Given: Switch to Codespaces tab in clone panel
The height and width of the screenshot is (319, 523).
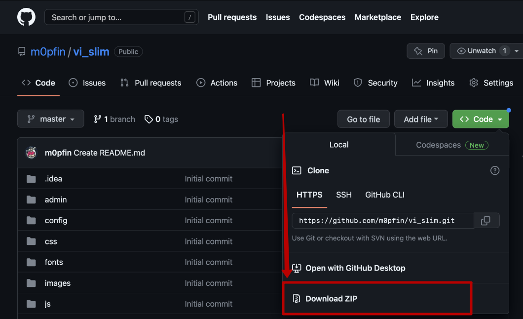Looking at the screenshot, I should coord(452,145).
